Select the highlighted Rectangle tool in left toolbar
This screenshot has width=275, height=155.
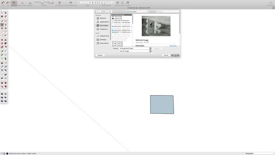tap(2, 25)
